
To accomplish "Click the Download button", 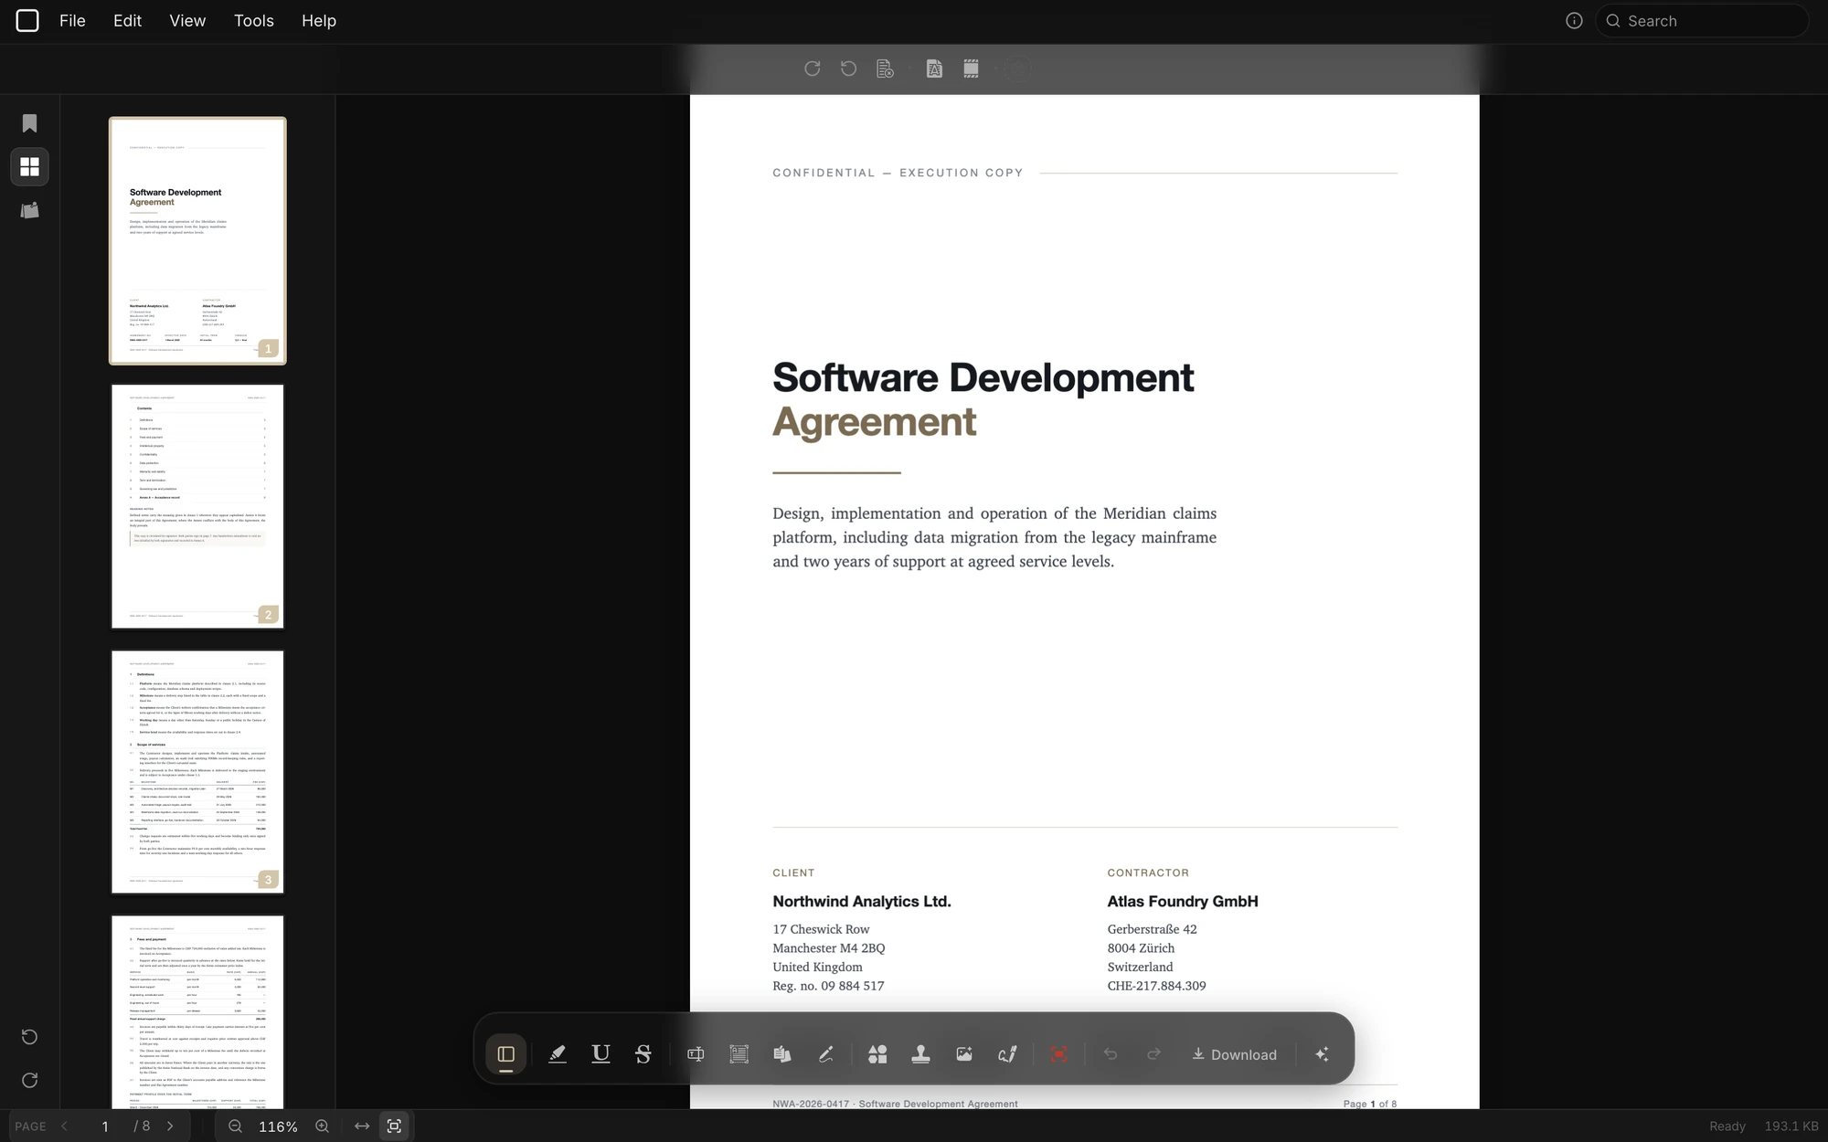I will 1234,1054.
